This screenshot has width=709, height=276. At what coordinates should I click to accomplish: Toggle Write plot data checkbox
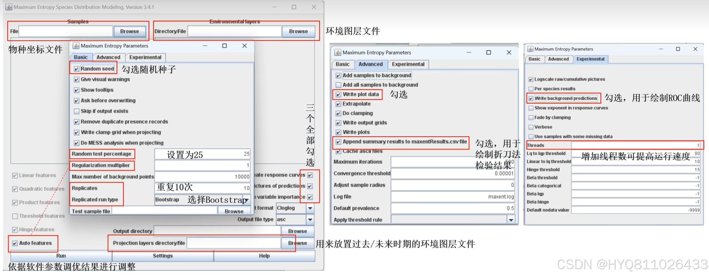[x=339, y=94]
